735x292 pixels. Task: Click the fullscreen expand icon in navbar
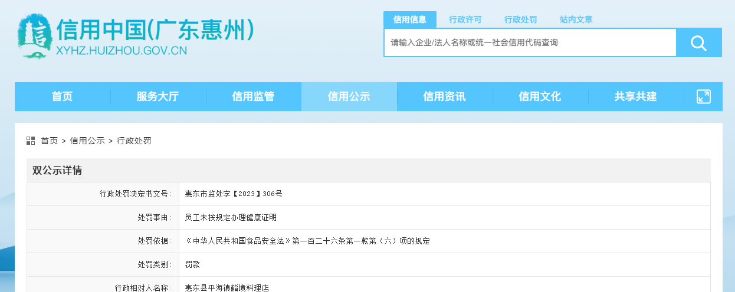point(703,97)
